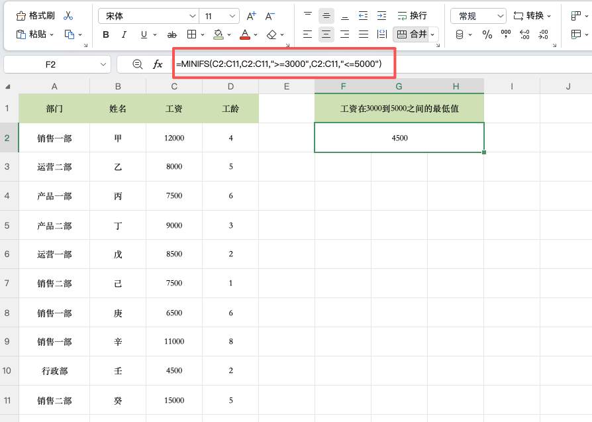The width and height of the screenshot is (592, 422).
Task: Click the Percent style icon
Action: [x=487, y=34]
